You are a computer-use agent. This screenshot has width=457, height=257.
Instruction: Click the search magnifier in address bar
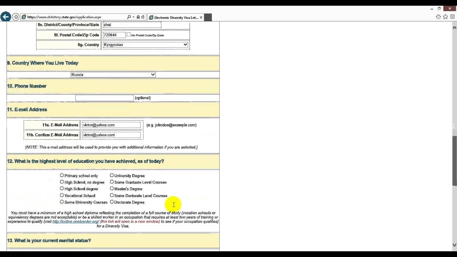coord(129,17)
